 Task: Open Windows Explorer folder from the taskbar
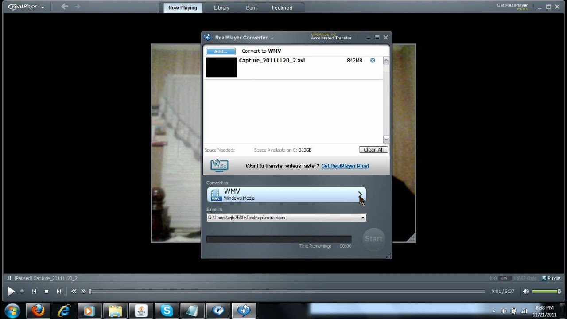click(x=115, y=311)
